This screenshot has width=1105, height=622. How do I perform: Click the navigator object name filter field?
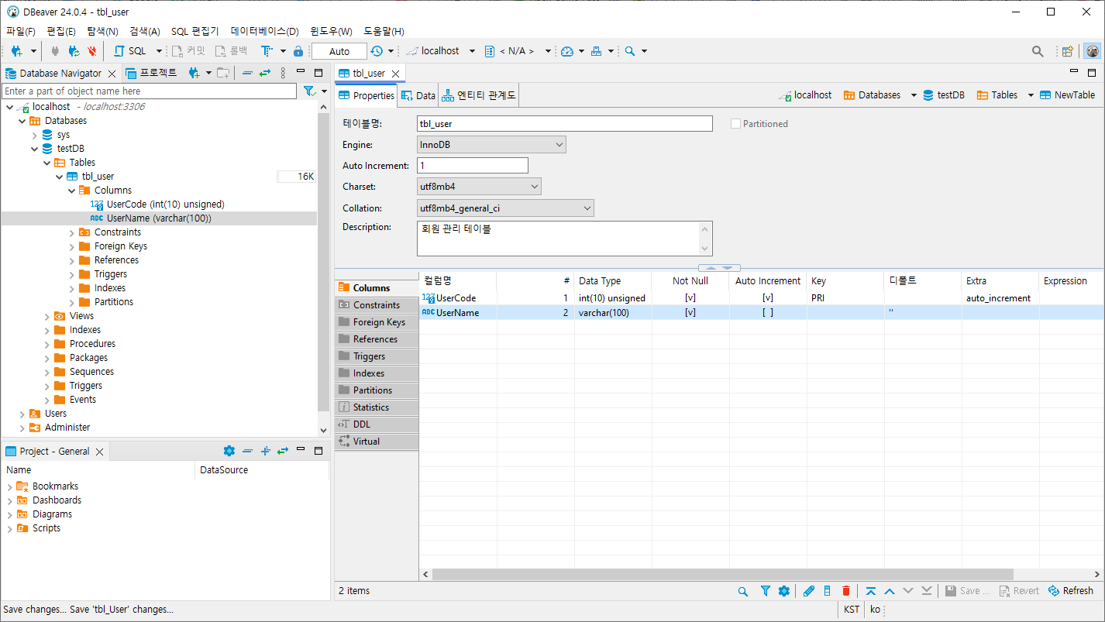pos(149,91)
